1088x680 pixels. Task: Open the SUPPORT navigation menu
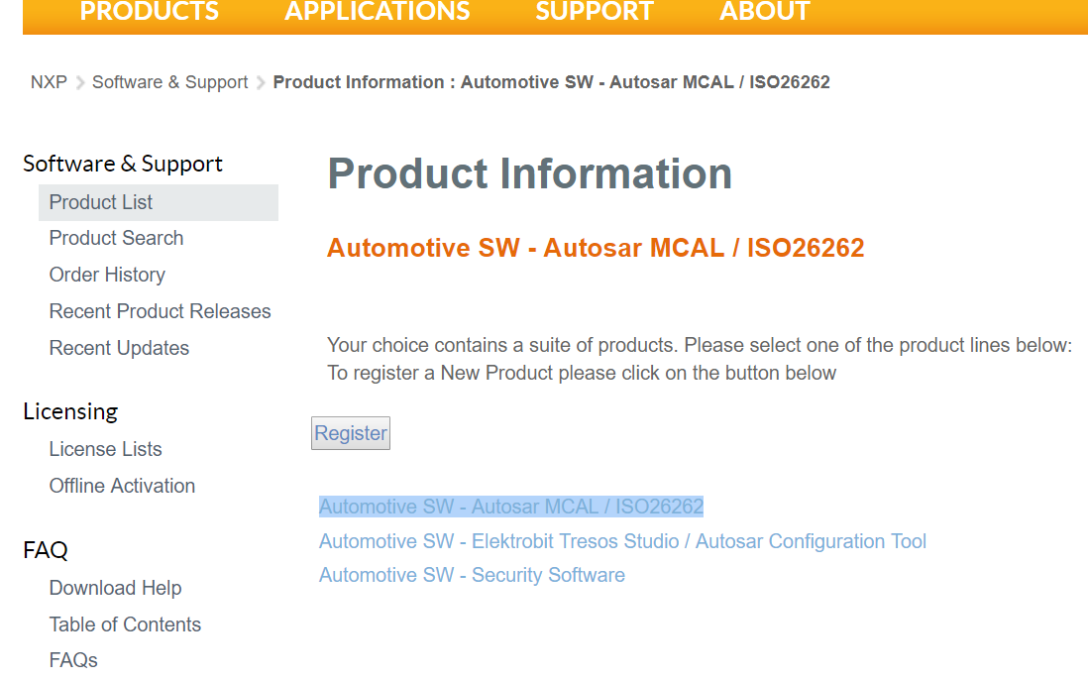595,11
